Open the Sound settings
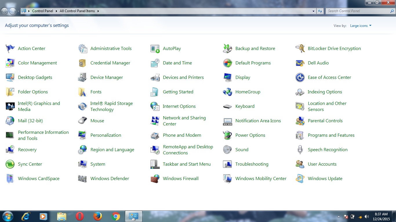This screenshot has width=396, height=222. 242,149
